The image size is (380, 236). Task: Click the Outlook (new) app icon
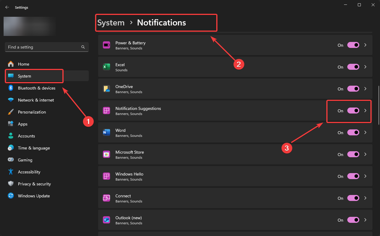(x=106, y=220)
